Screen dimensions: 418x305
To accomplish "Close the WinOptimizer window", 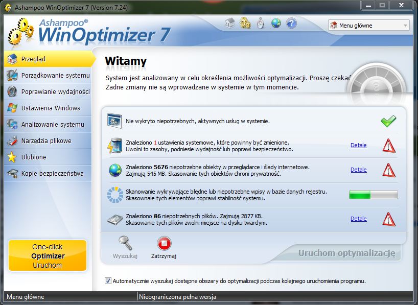I will pos(401,5).
